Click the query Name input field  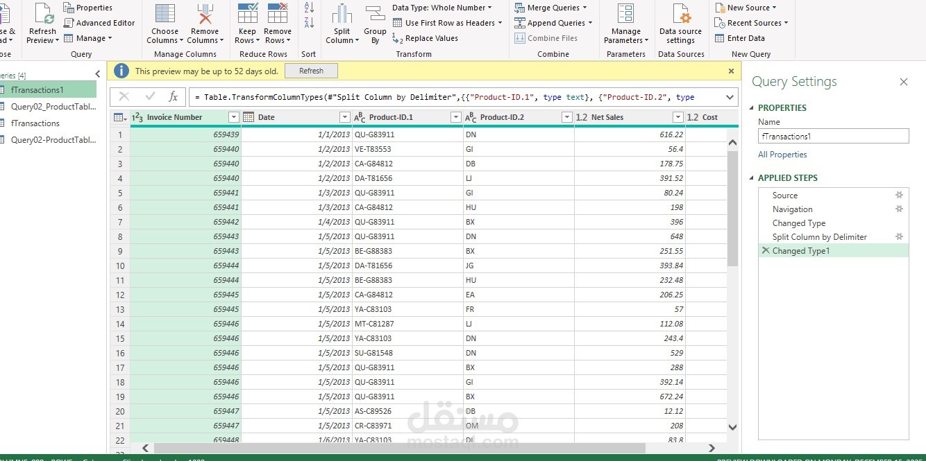click(833, 137)
